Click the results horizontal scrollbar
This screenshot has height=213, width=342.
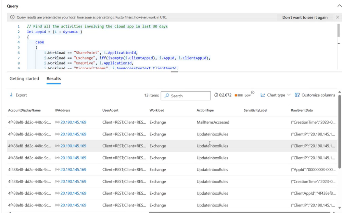240,212
